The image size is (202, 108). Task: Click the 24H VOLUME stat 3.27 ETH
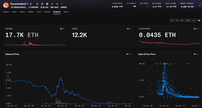click(157, 7)
